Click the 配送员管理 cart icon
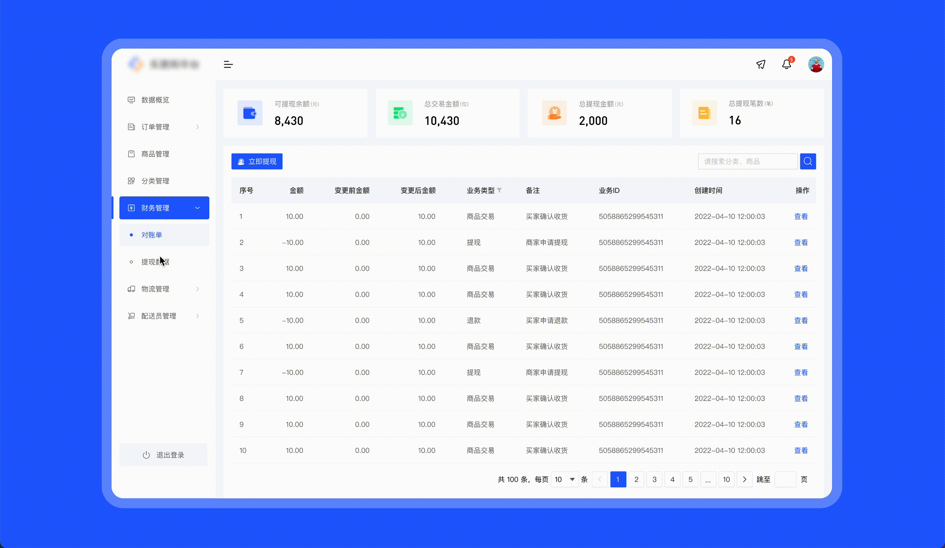The height and width of the screenshot is (548, 945). 131,316
